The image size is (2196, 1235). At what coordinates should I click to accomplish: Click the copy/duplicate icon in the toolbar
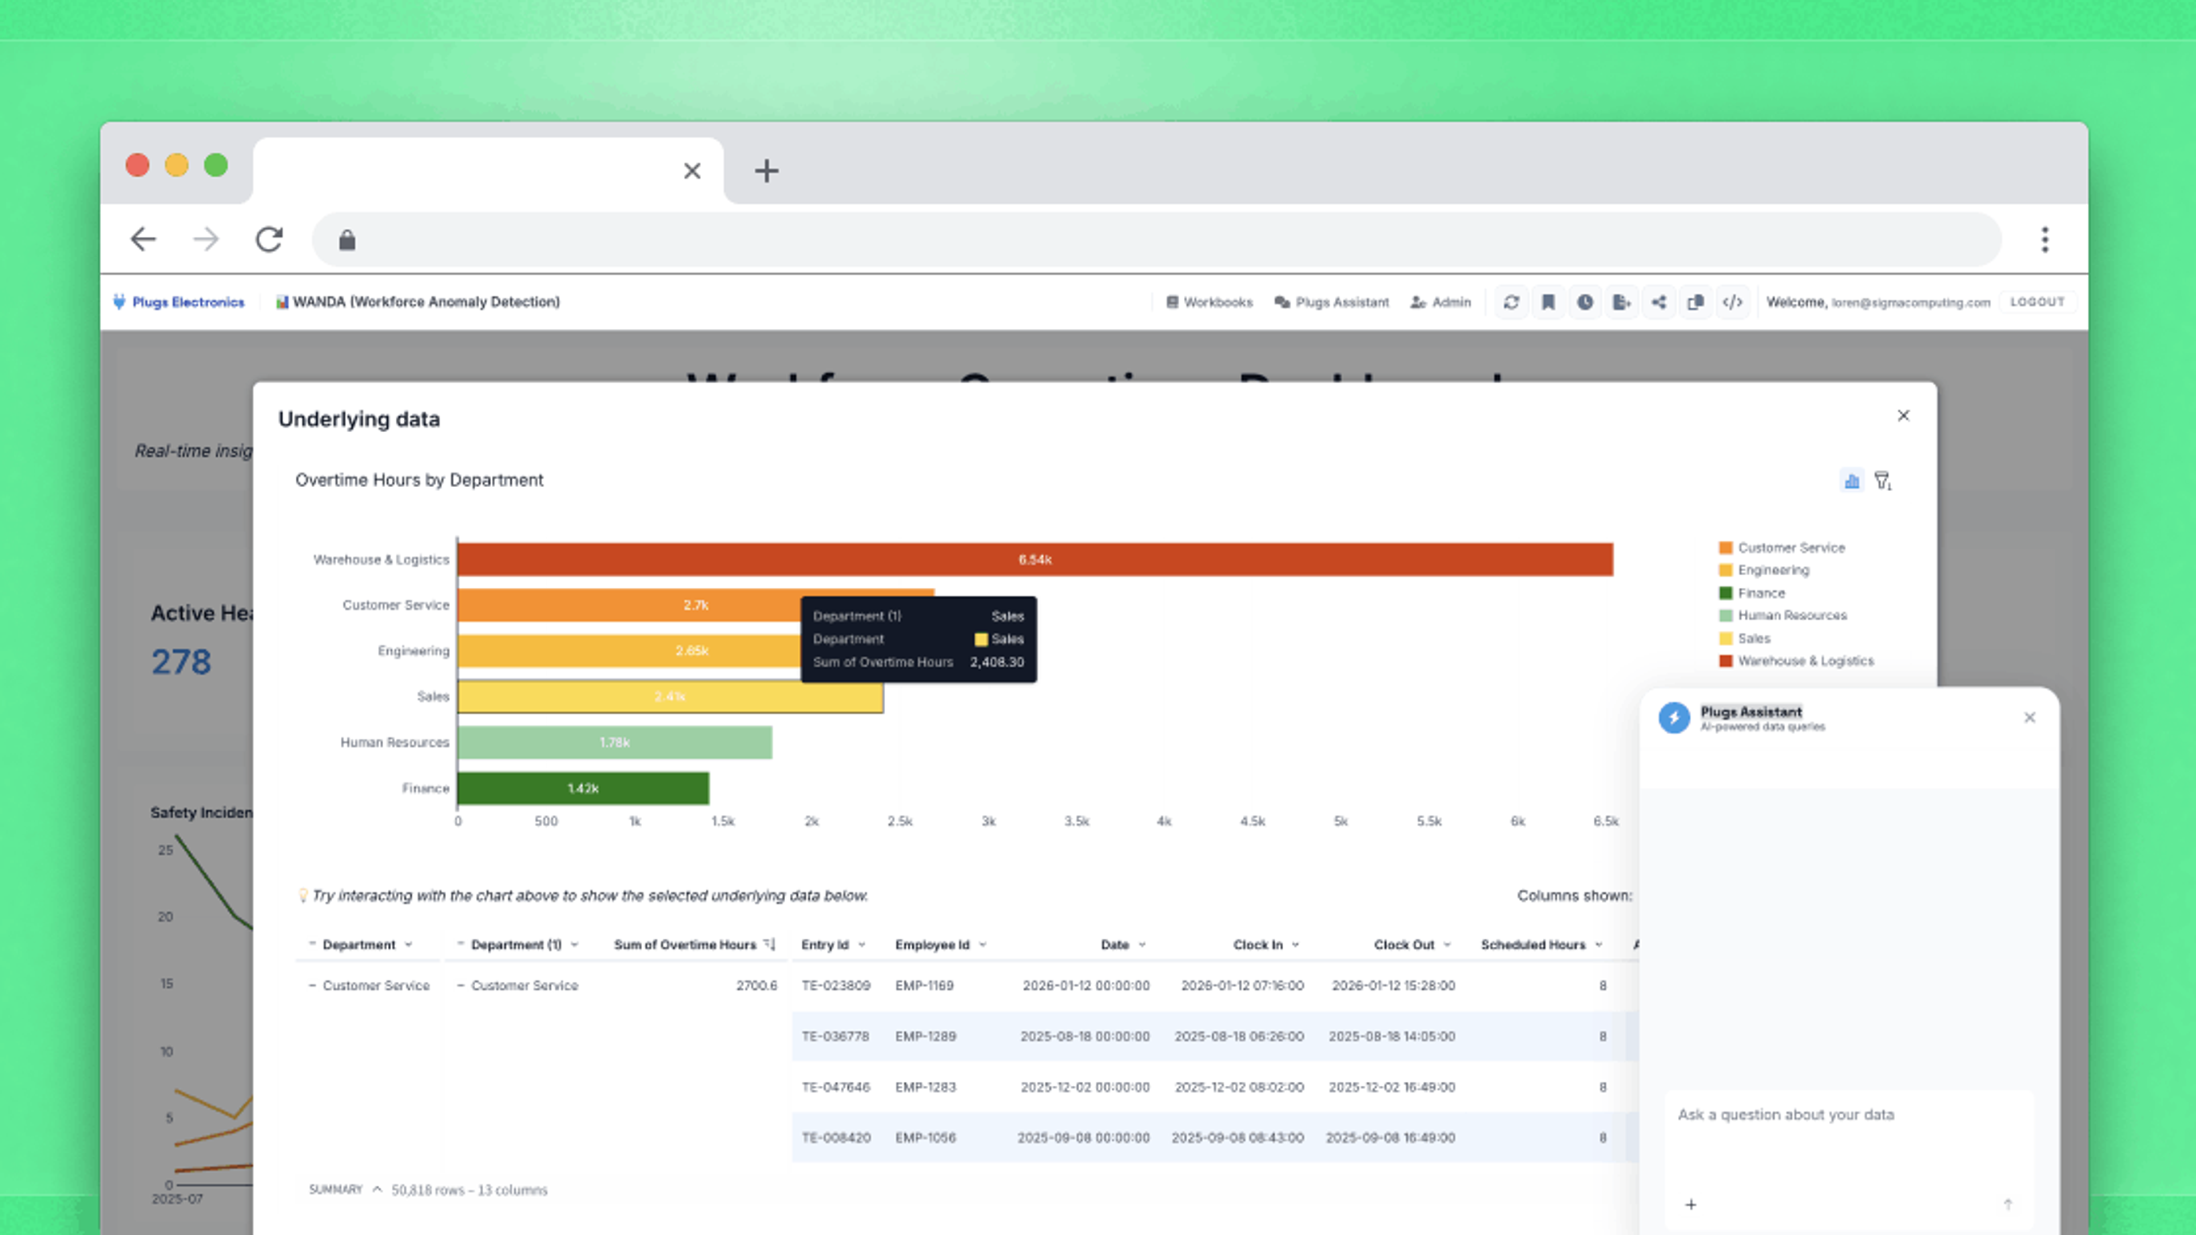[x=1696, y=302]
